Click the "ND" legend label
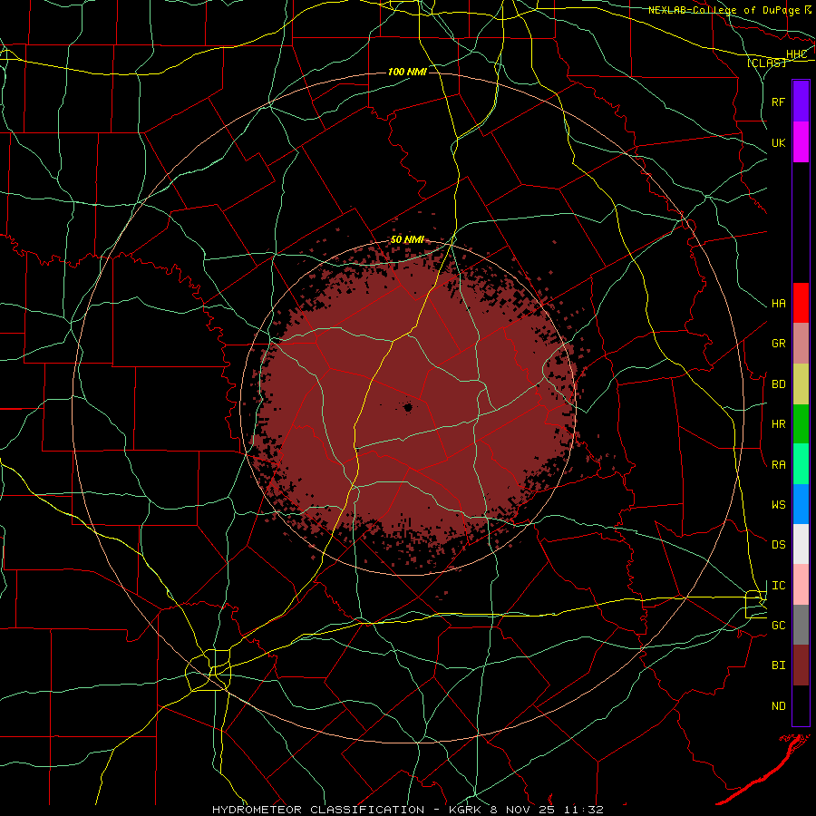The height and width of the screenshot is (816, 816). 779,706
